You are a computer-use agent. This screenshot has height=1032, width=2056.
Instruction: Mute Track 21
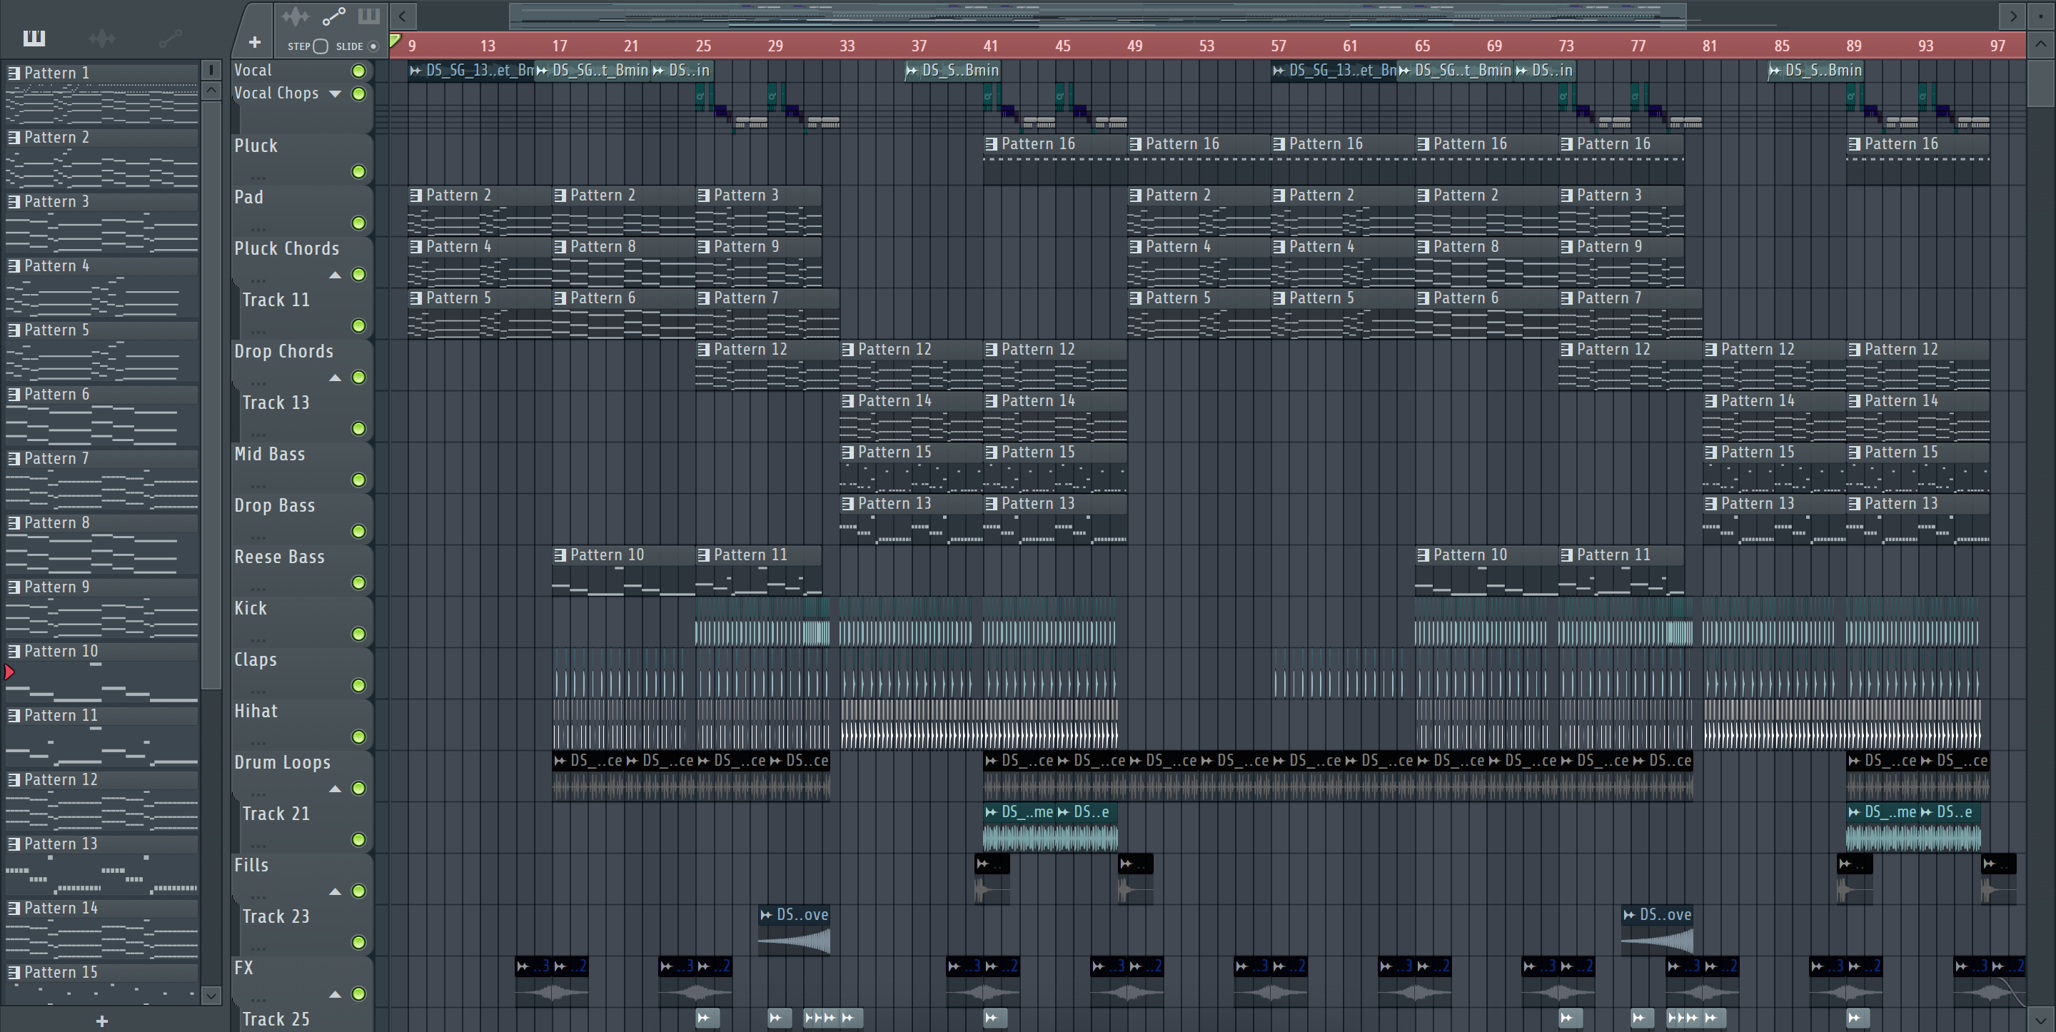point(359,839)
